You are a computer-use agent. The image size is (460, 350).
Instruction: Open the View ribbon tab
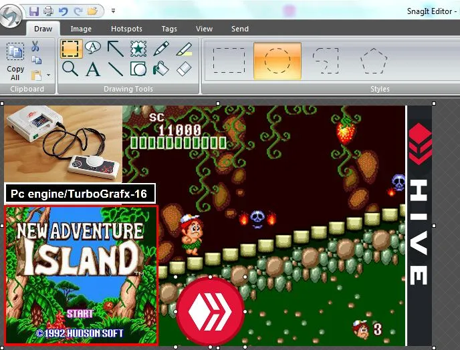tap(204, 29)
